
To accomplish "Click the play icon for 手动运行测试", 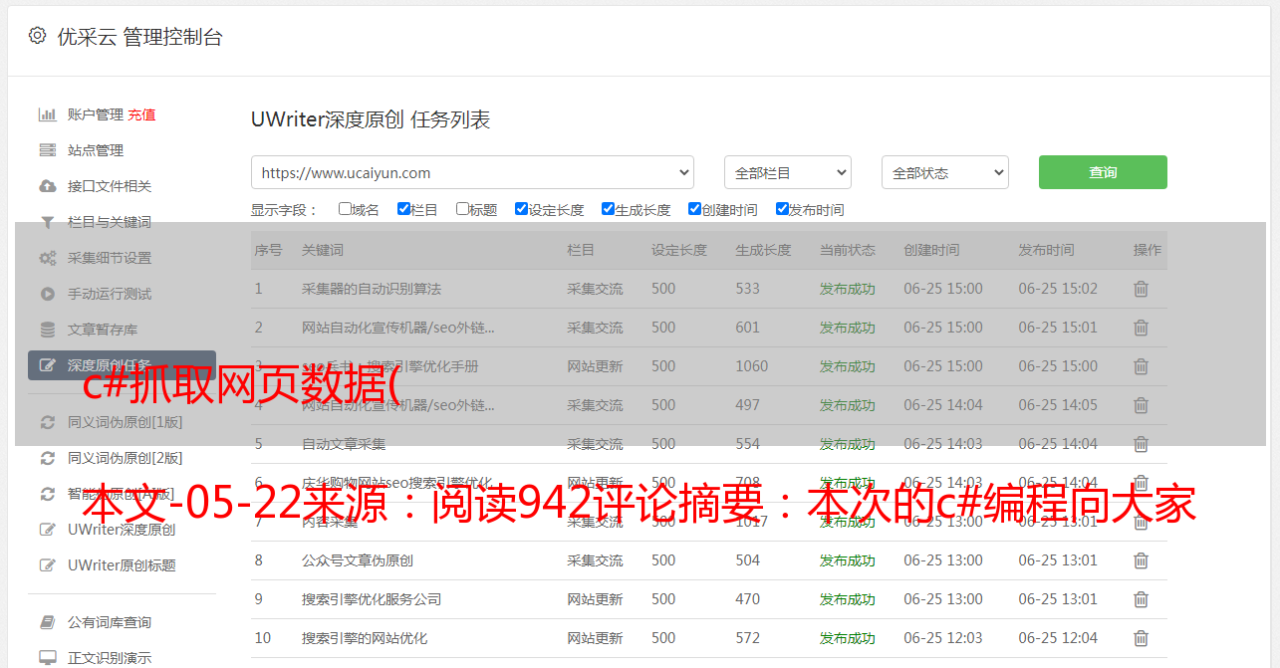I will tap(47, 294).
